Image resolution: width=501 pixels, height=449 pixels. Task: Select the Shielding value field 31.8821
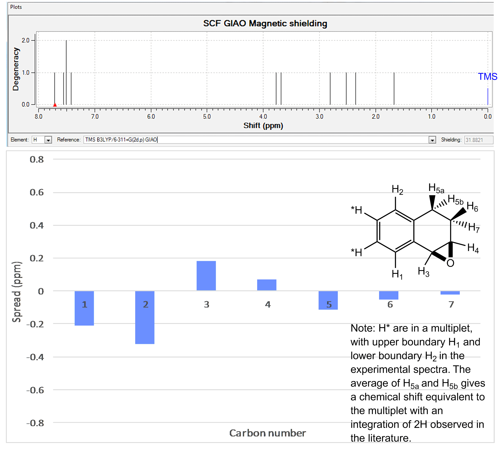coord(478,140)
